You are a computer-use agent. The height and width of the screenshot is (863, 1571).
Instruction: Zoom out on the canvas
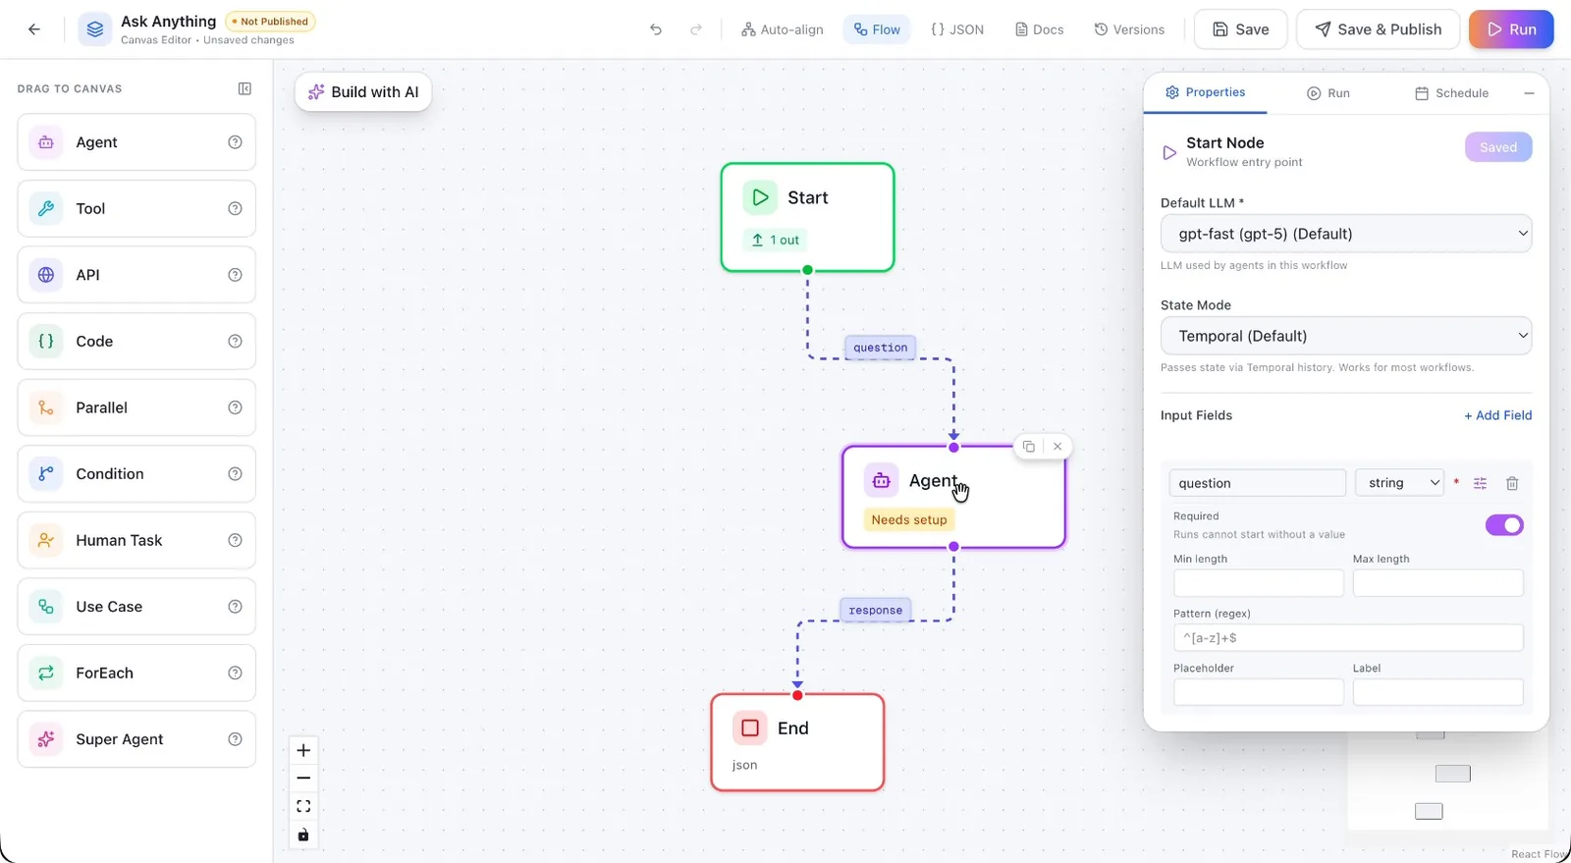(x=303, y=778)
